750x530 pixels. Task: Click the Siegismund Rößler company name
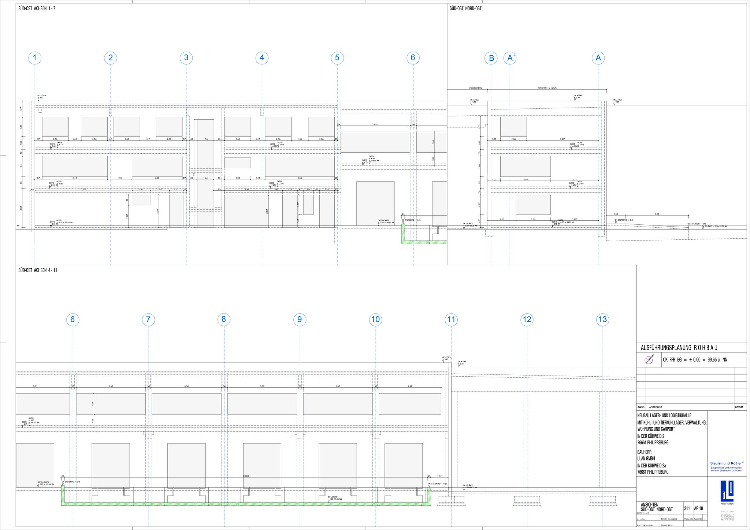click(x=726, y=463)
